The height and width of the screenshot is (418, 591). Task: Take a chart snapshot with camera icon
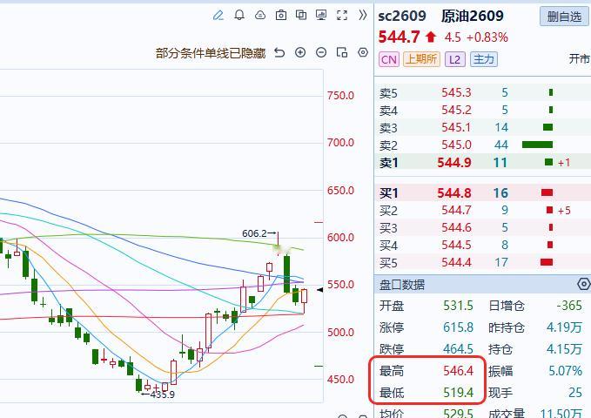click(281, 15)
